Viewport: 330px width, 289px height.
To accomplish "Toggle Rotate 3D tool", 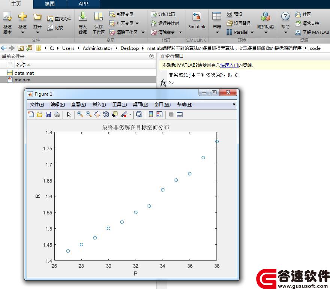I will (x=106, y=114).
